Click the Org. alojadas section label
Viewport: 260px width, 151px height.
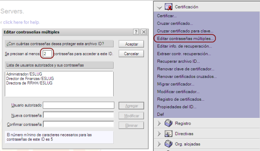[x=188, y=144]
